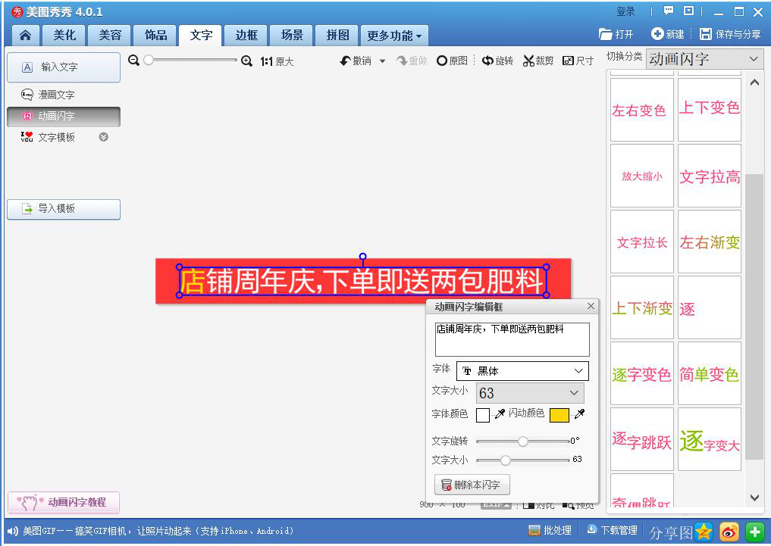Viewport: 771px width, 546px height.
Task: Close the 动画闪字编辑框 dialog
Action: [591, 306]
